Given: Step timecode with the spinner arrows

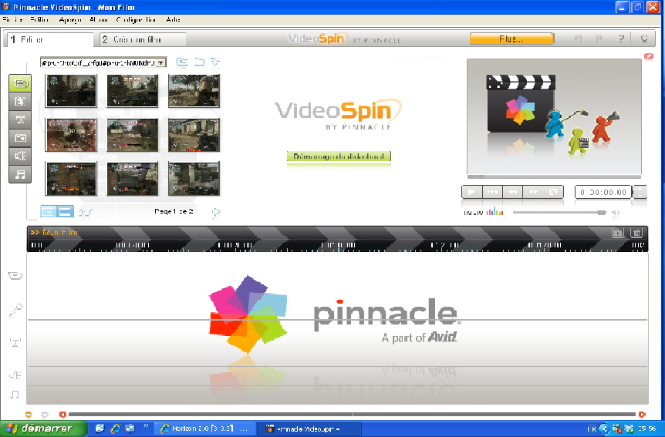Looking at the screenshot, I should 640,192.
